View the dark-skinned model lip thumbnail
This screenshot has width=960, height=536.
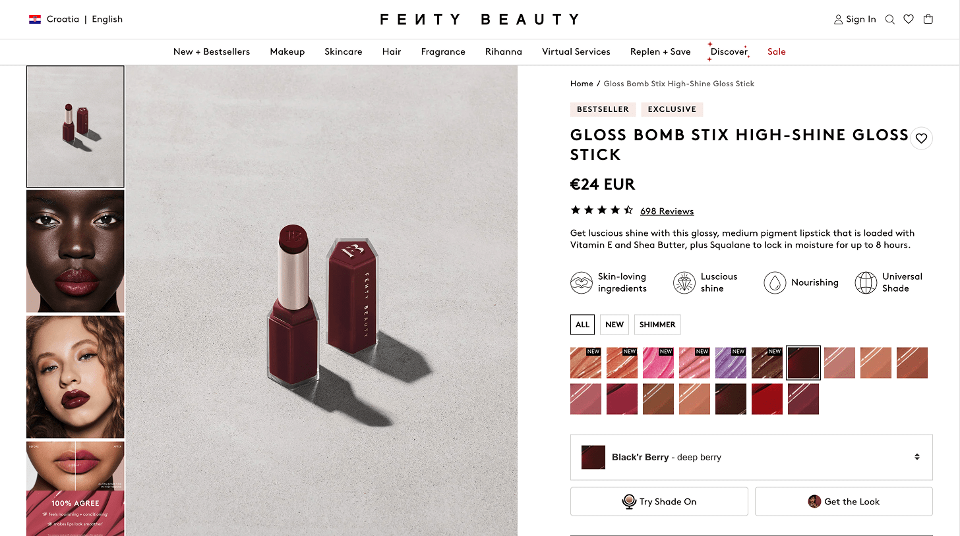click(x=75, y=251)
